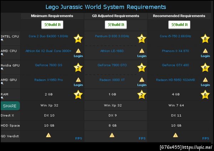
Task: Click Login beside Radeon X1950 Pro
Action: click(78, 85)
